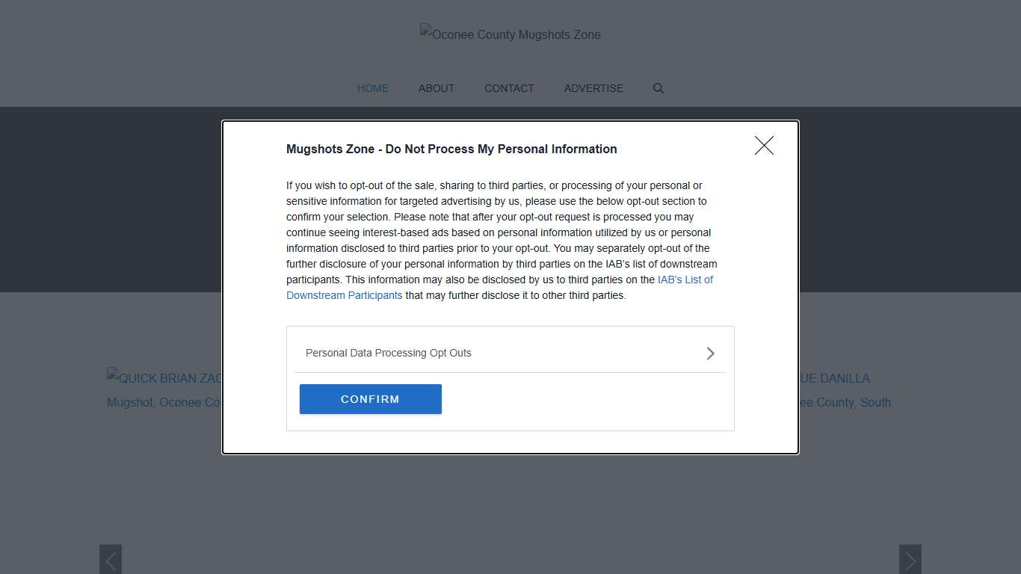The image size is (1021, 574).
Task: Close the personal information dialog
Action: 764,145
